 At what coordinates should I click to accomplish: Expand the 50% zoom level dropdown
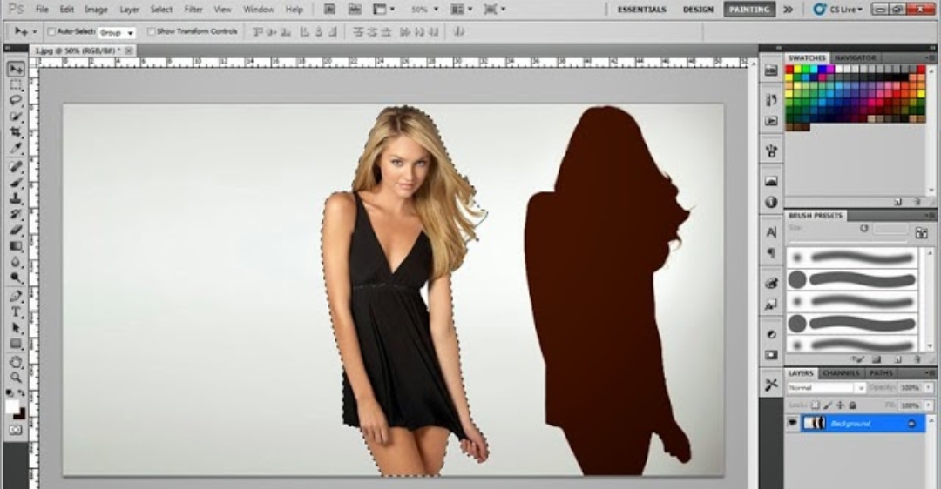point(424,10)
